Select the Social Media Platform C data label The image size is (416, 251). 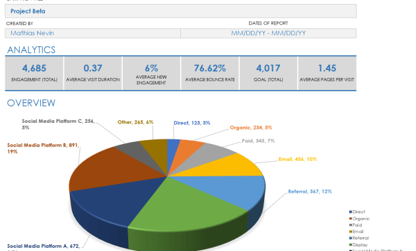pos(58,124)
